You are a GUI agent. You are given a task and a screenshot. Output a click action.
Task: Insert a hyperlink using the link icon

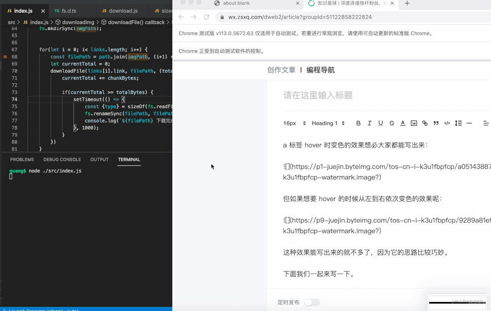pyautogui.click(x=425, y=123)
